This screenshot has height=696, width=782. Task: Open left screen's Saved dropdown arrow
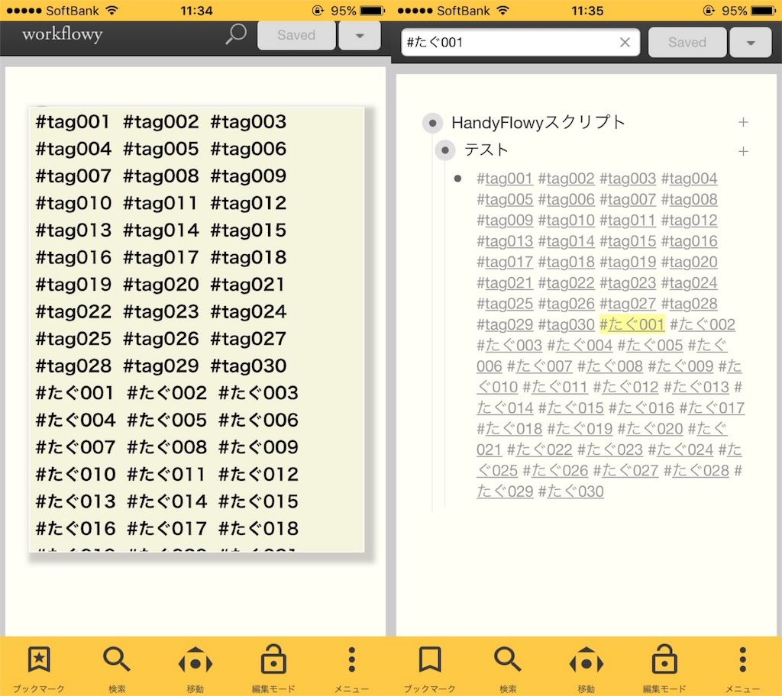click(x=360, y=35)
